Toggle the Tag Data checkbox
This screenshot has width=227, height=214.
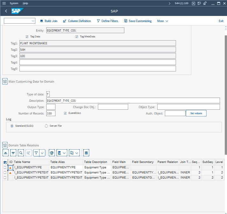point(27,37)
